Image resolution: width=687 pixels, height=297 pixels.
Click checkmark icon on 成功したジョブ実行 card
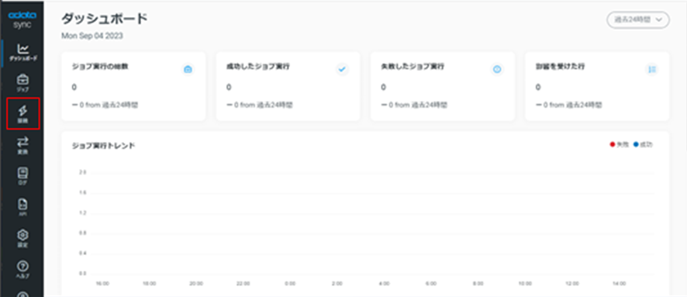tap(343, 69)
